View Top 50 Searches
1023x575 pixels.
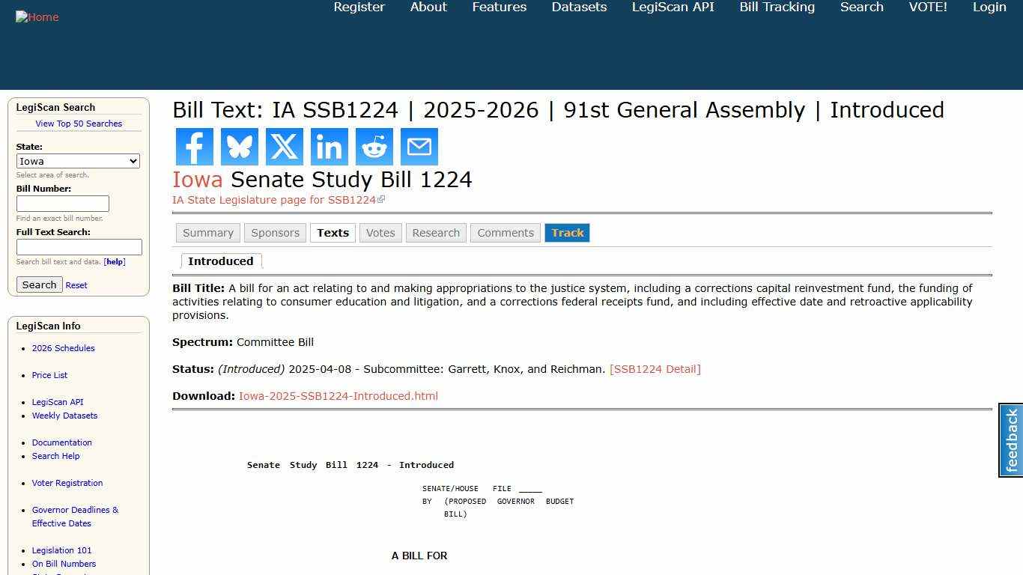pos(79,124)
